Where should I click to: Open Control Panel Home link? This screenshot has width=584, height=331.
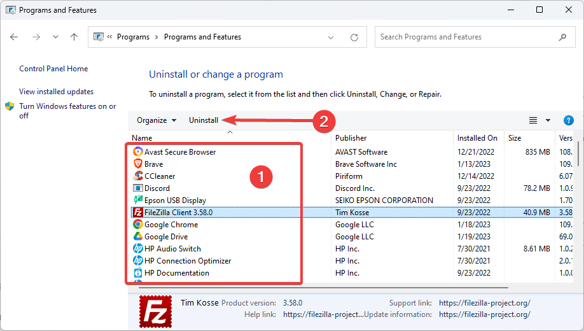[53, 69]
